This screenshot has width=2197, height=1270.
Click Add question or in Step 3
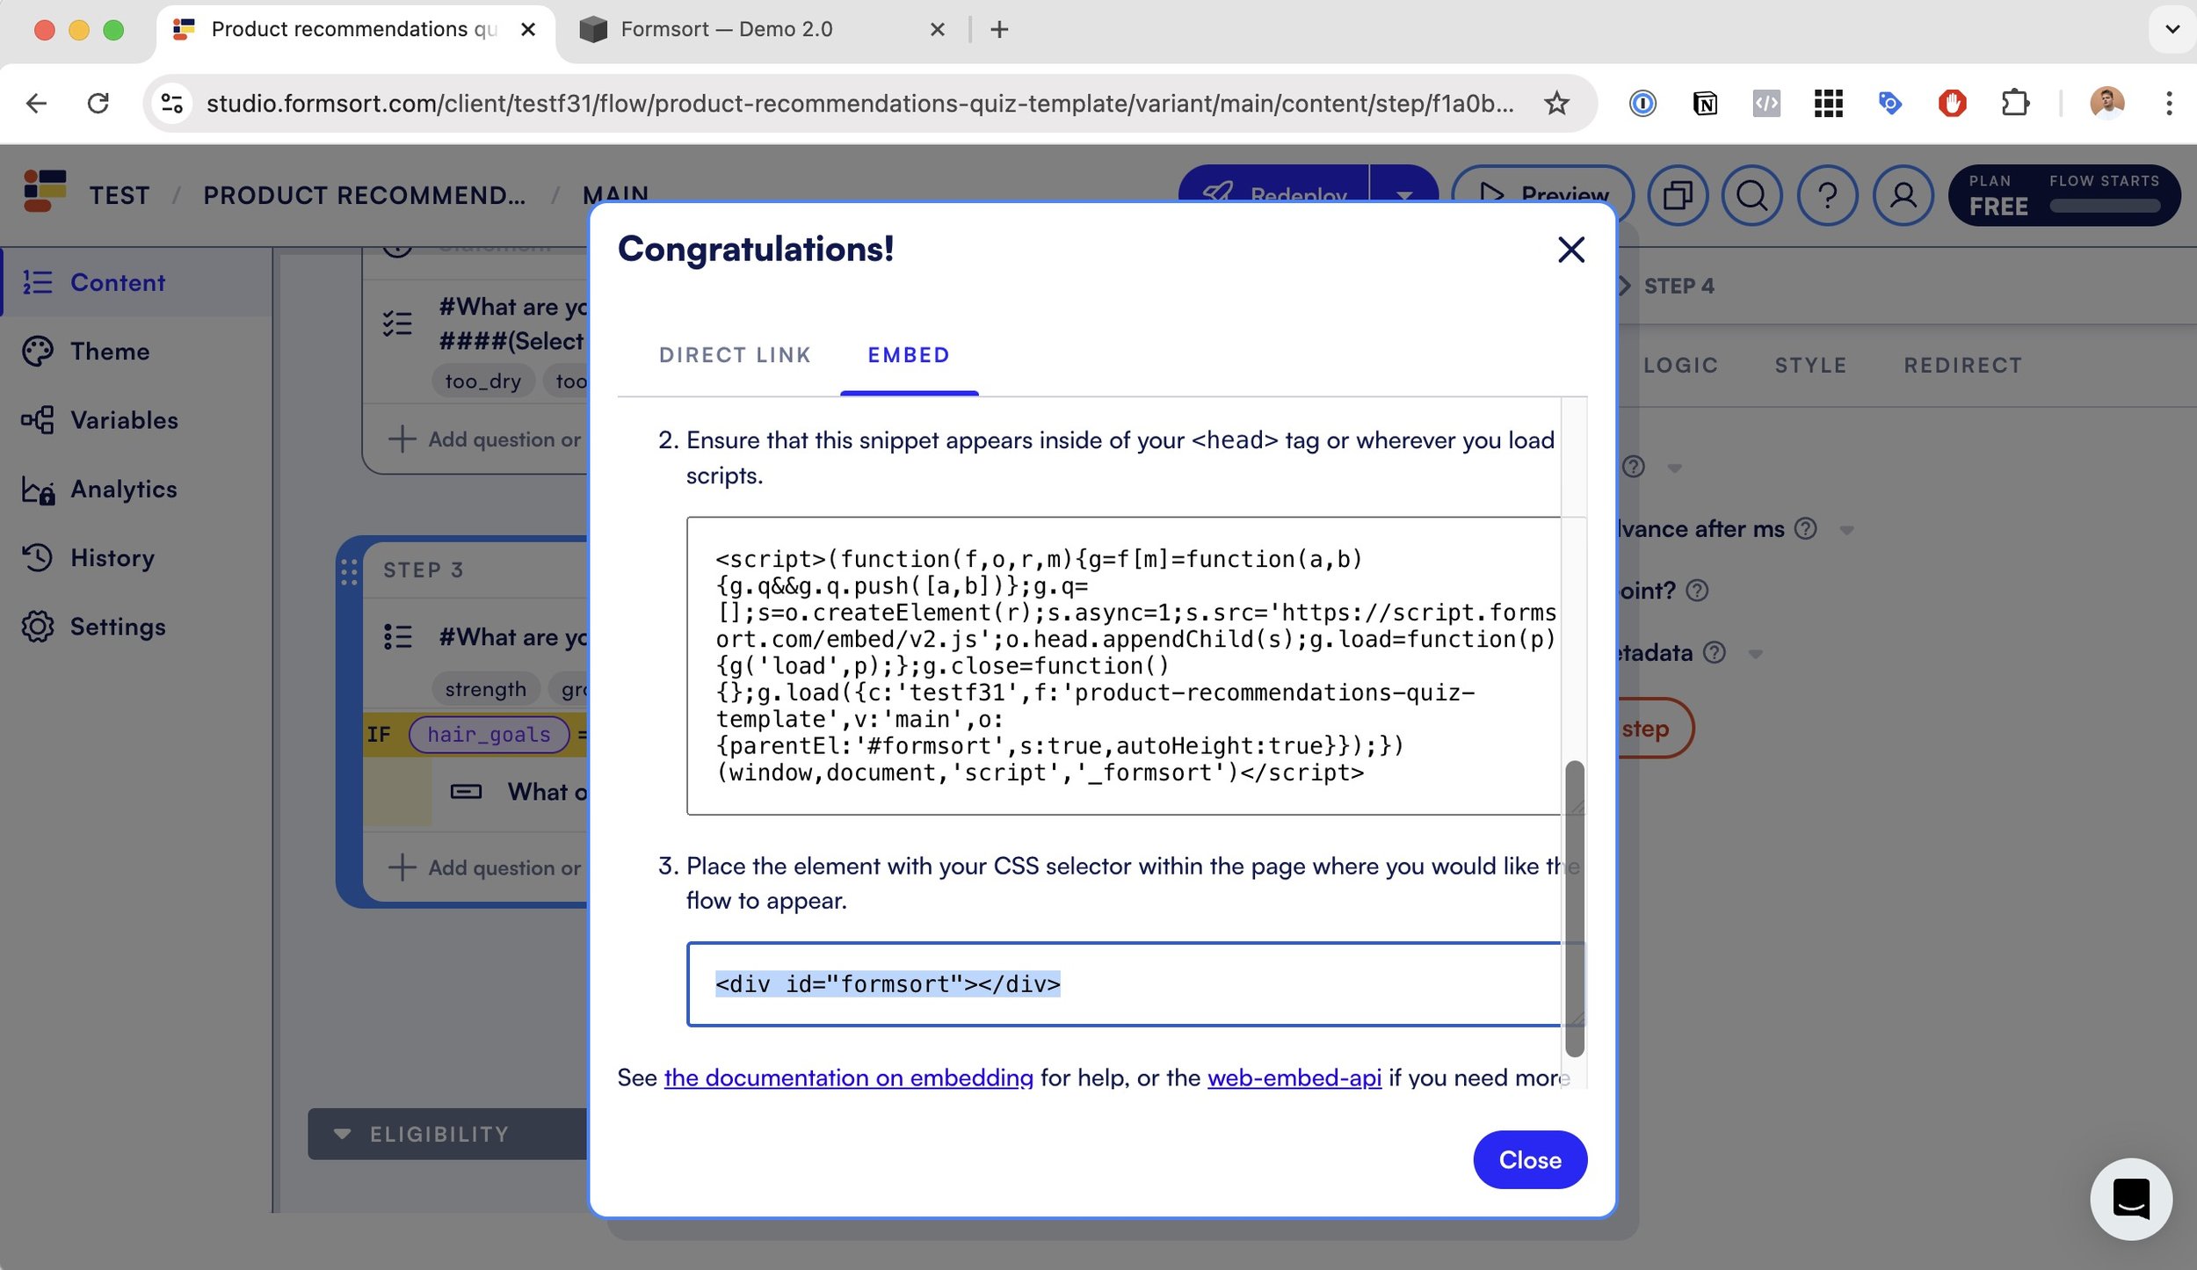coord(485,867)
